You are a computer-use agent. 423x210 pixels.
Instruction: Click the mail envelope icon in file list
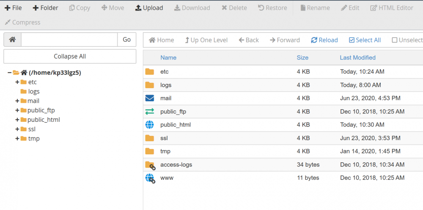point(150,98)
